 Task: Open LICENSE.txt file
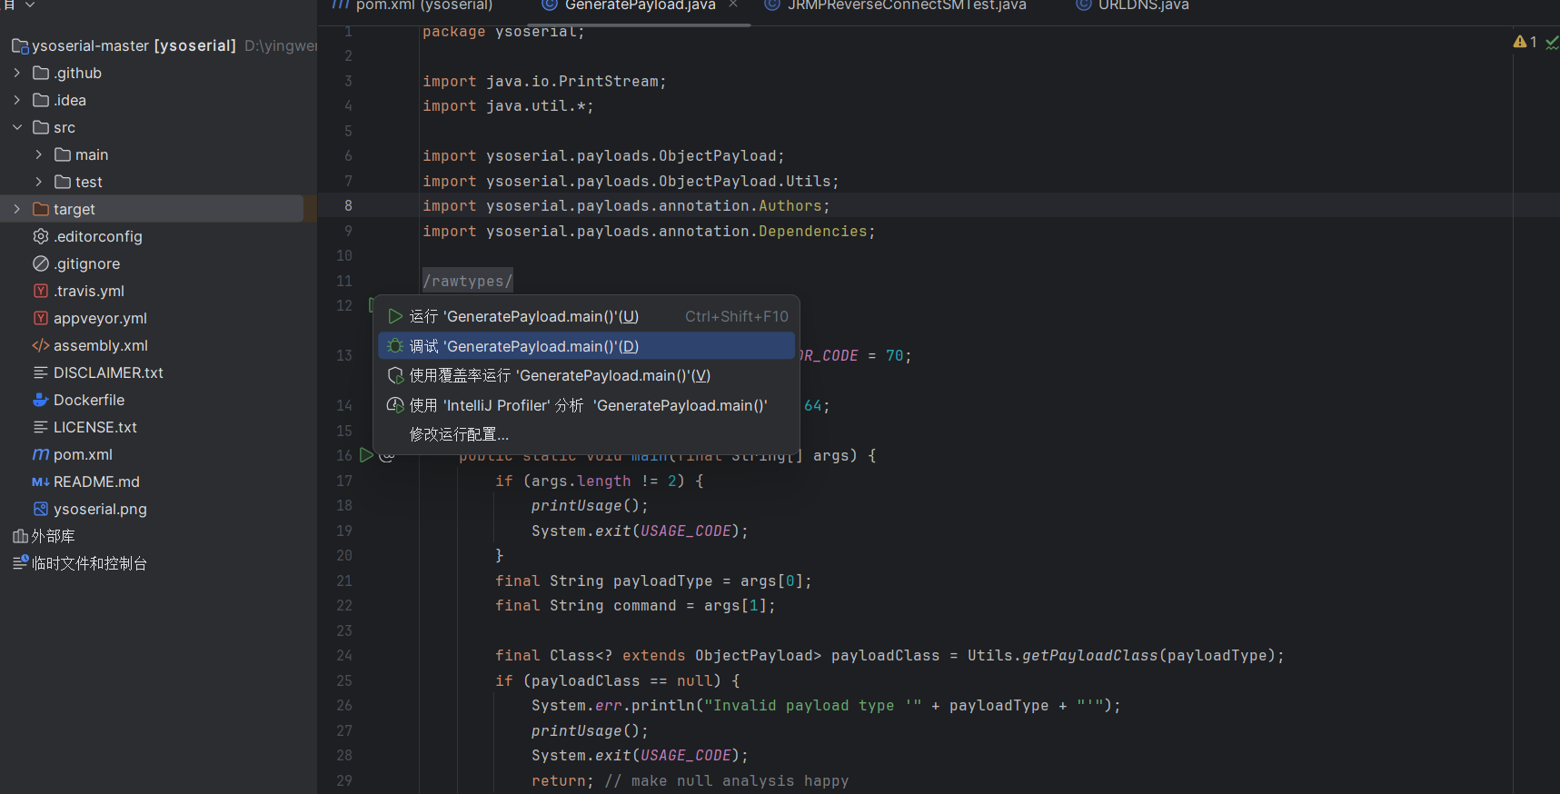95,427
